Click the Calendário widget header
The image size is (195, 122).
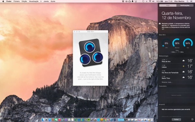click(163, 86)
